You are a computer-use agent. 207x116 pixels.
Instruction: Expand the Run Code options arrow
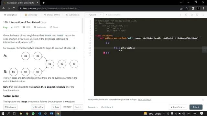[184, 107]
